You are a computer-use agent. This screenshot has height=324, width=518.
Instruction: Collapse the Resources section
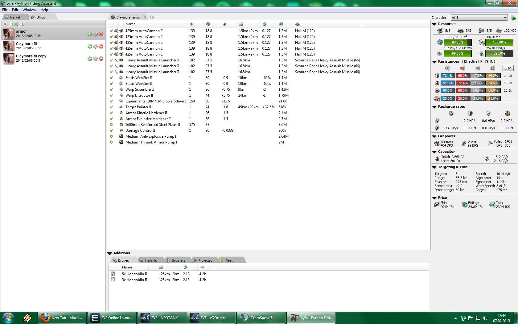point(434,24)
